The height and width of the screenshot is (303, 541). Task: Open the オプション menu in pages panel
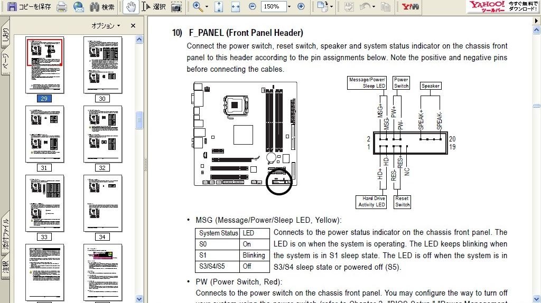point(106,26)
